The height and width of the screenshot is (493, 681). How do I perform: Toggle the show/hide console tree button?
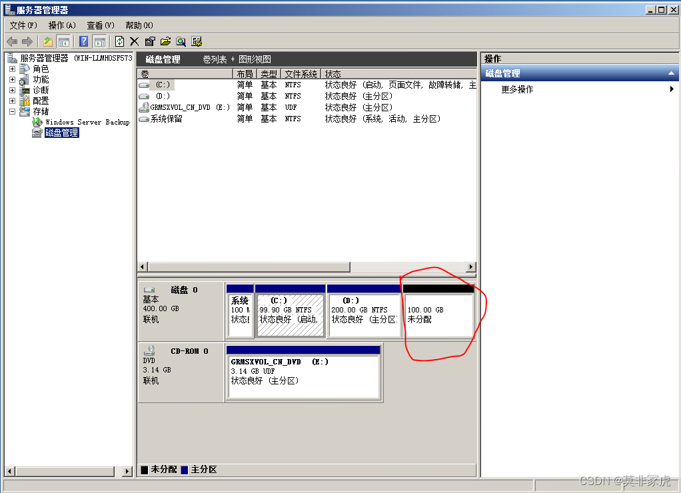pyautogui.click(x=63, y=41)
